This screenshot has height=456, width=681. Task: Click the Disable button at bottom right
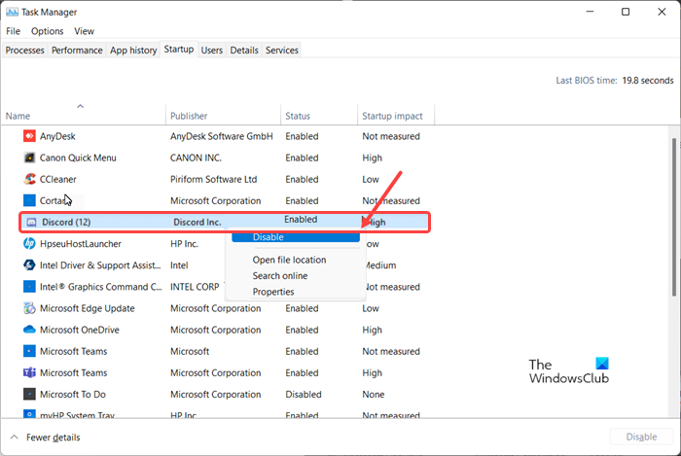tap(640, 438)
